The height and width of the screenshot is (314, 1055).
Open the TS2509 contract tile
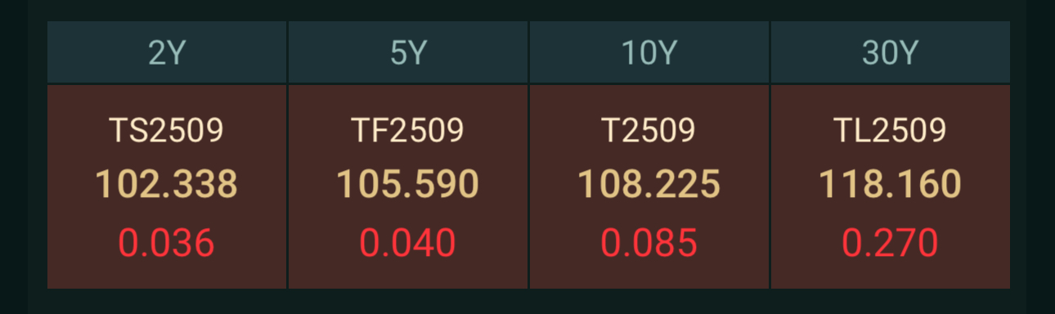(167, 186)
